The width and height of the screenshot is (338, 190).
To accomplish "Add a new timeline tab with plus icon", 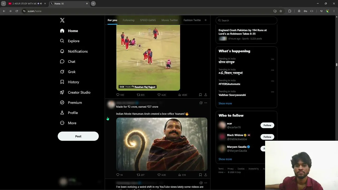I will coord(205,20).
